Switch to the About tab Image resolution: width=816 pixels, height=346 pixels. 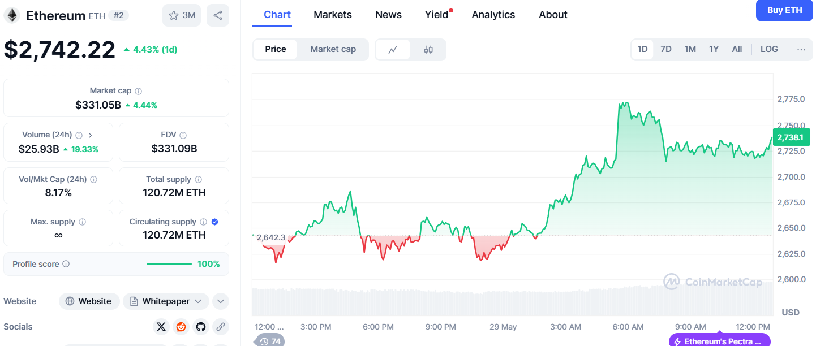point(553,15)
